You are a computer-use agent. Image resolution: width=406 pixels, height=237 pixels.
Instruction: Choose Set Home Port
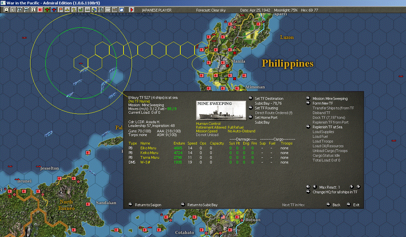point(267,117)
